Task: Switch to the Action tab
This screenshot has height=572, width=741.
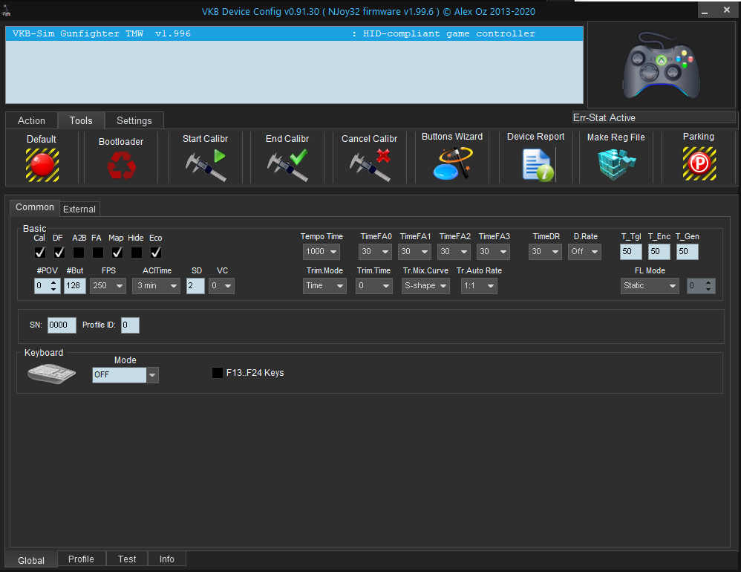Action: tap(31, 120)
